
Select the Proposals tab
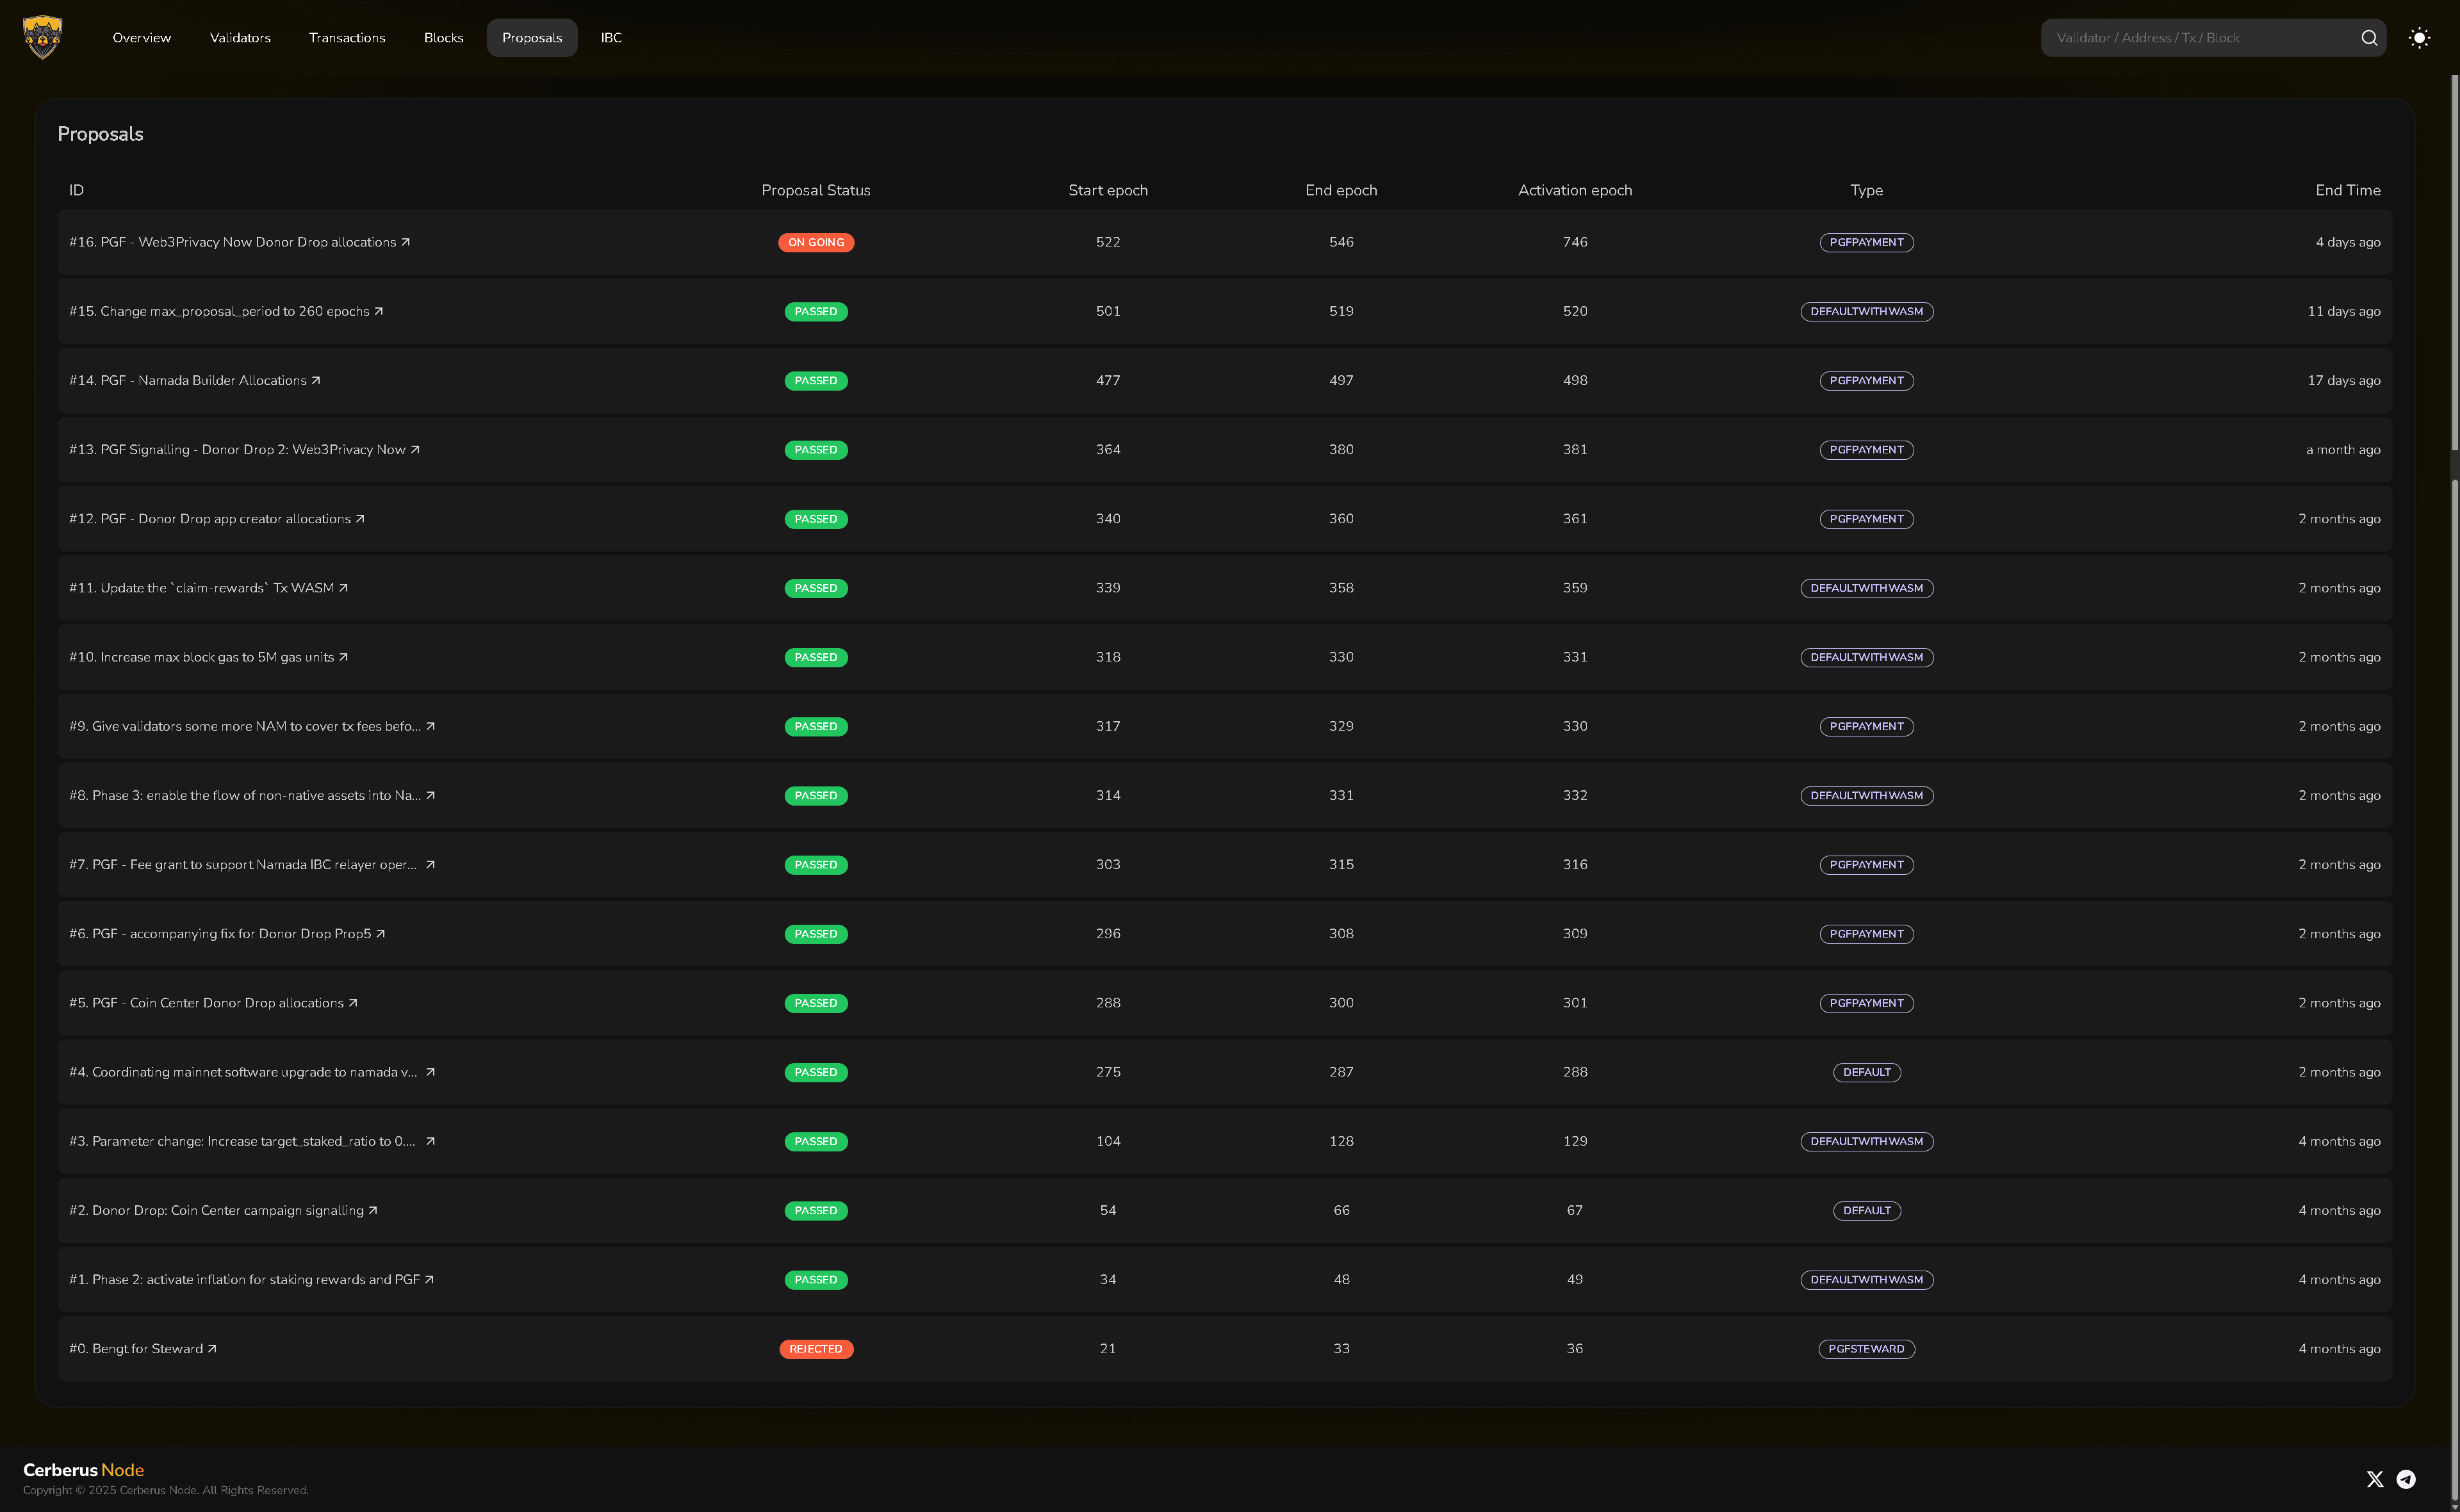click(x=532, y=38)
